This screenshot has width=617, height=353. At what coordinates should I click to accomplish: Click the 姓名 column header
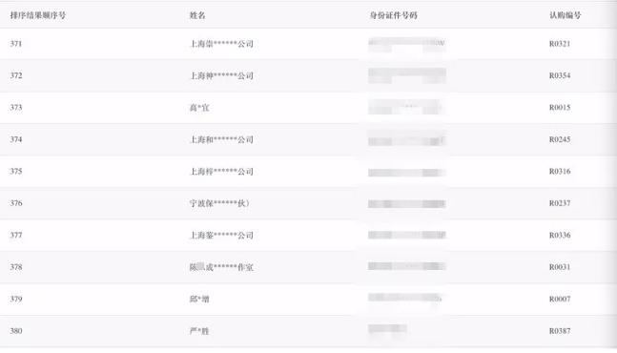(197, 15)
